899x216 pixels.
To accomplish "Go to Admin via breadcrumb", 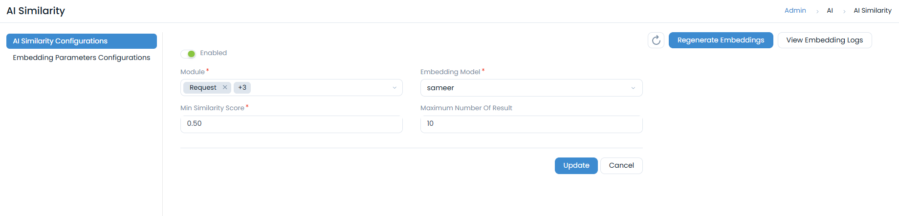I will (795, 11).
